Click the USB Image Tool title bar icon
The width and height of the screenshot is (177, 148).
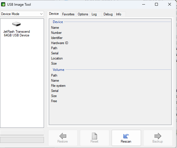point(4,5)
